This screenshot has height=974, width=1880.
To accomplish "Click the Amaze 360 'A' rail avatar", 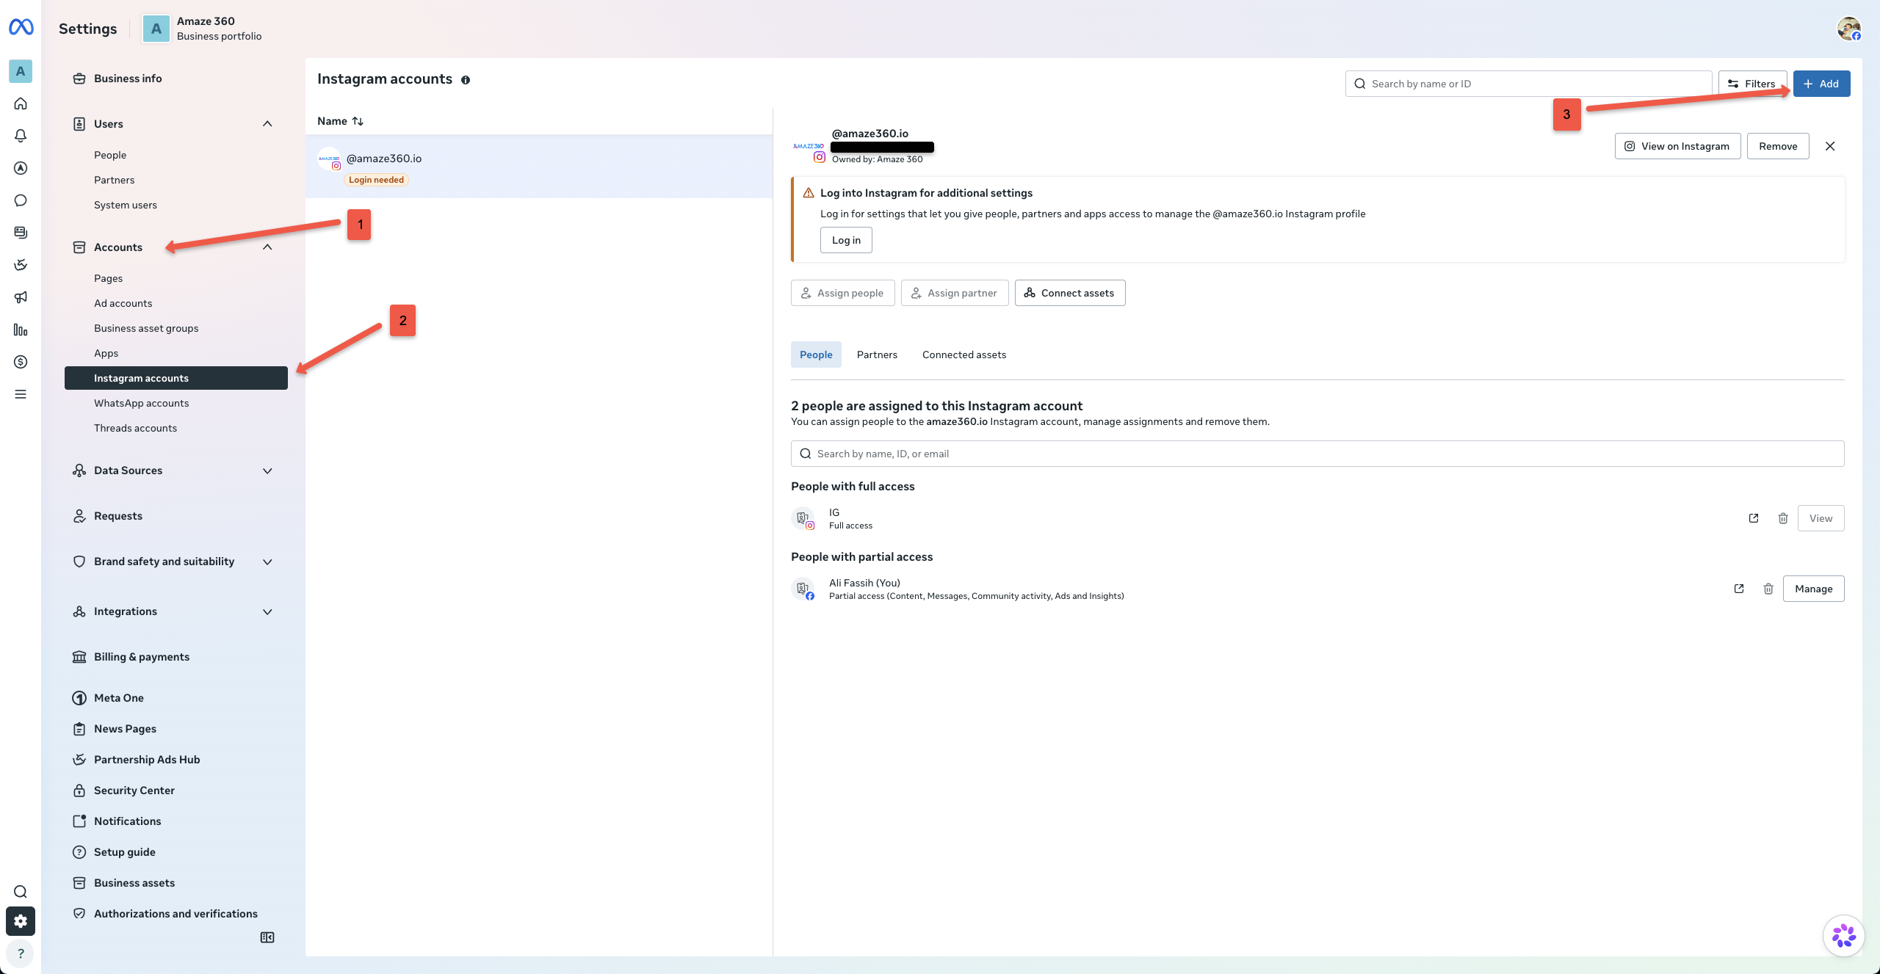I will pyautogui.click(x=21, y=71).
